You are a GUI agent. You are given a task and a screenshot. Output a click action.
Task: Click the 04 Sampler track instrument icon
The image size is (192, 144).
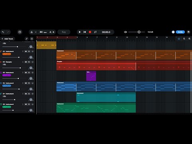click(x=1, y=62)
